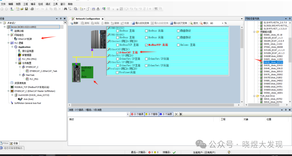Viewport: 292px width, 156px height.
Task: Uncheck the ModbusTCP 从站 checkbox
Action: [x=147, y=45]
